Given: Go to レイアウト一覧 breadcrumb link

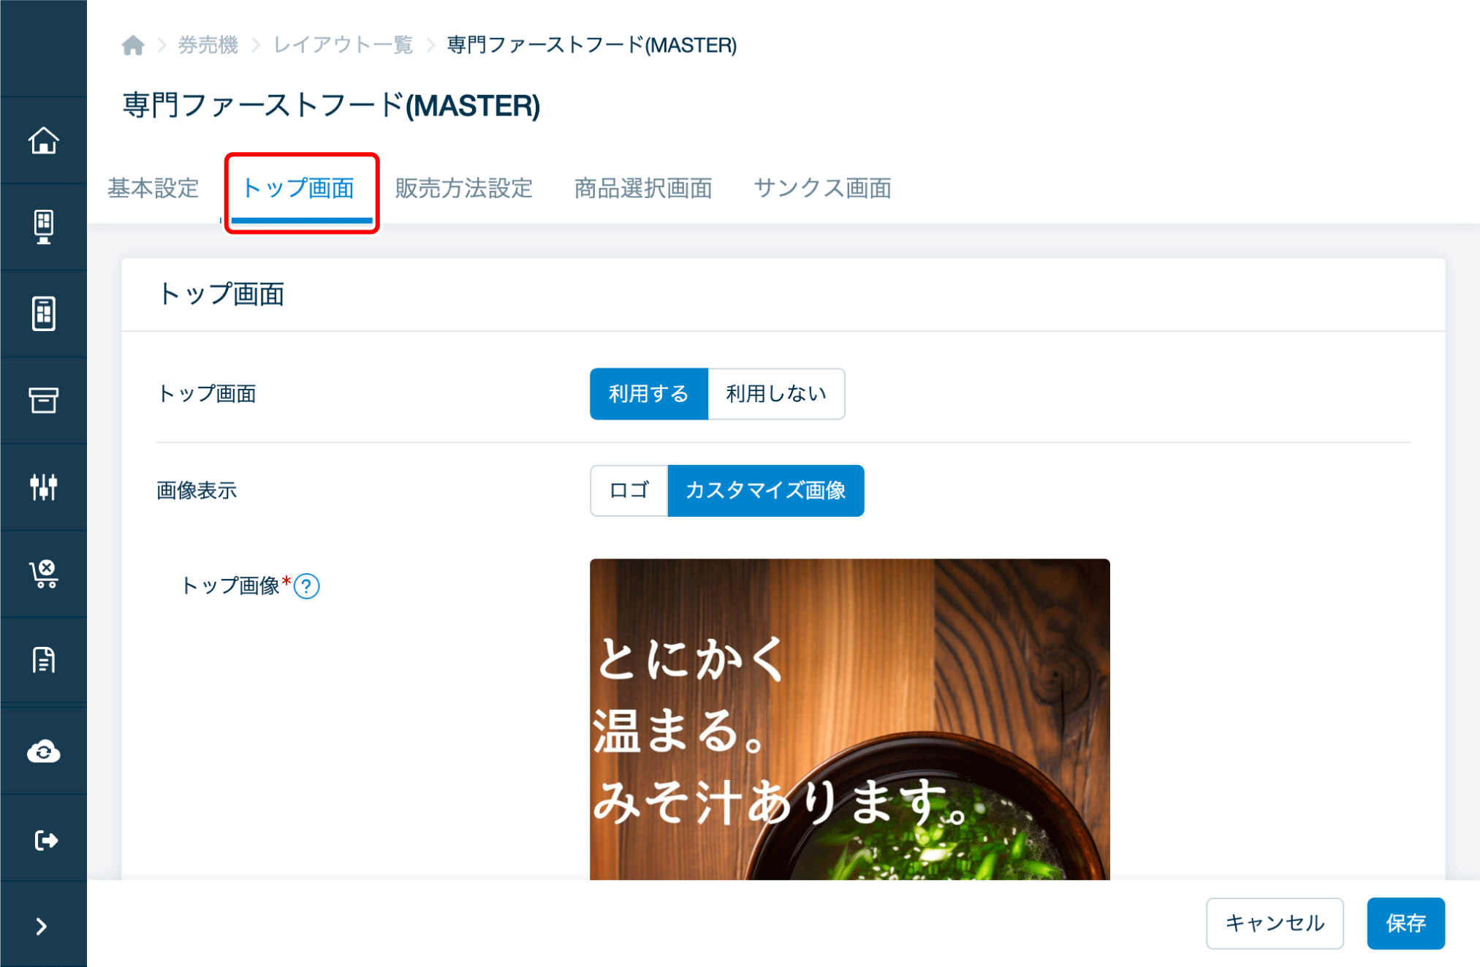Looking at the screenshot, I should coord(344,45).
